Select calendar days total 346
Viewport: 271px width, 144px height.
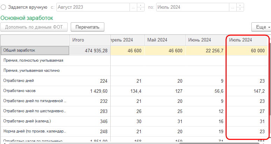(x=90, y=121)
